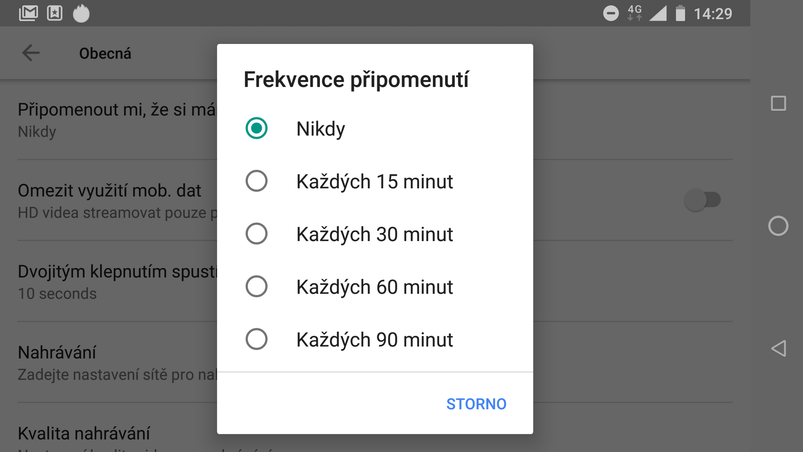Dismiss dialog with STORNO
The image size is (803, 452).
[476, 404]
